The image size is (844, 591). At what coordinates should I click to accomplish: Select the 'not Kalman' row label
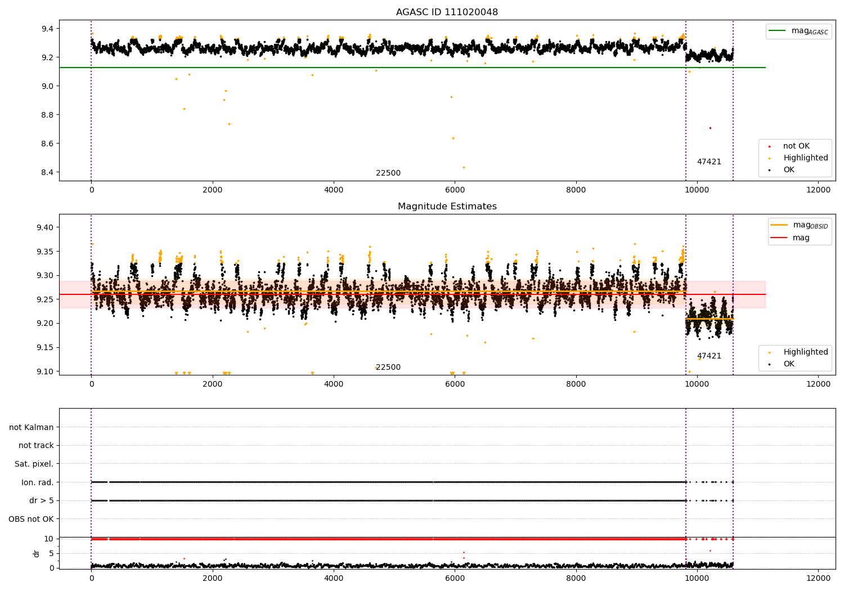coord(32,427)
